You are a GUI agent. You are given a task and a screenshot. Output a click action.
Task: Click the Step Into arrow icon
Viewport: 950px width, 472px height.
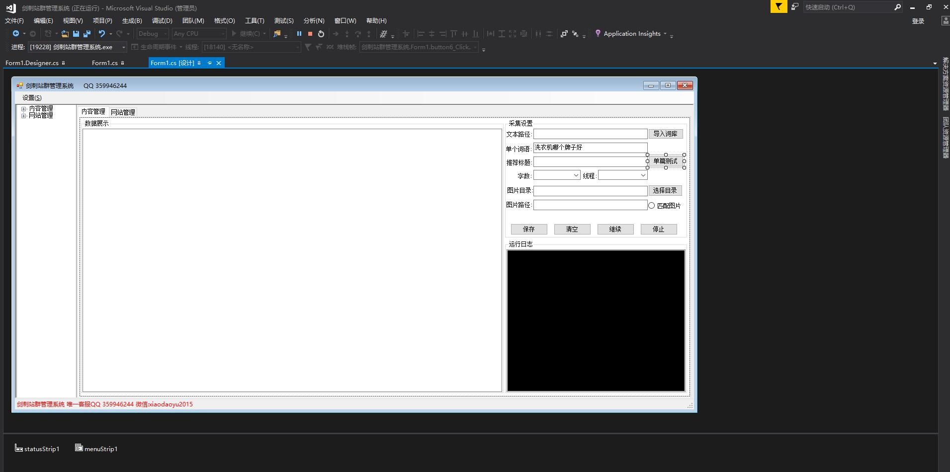tap(347, 34)
